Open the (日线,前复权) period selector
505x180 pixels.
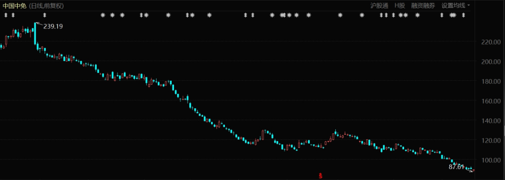46,6
